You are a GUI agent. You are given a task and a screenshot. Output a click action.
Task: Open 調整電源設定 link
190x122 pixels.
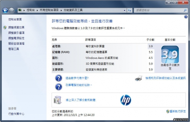pyautogui.click(x=16, y=38)
